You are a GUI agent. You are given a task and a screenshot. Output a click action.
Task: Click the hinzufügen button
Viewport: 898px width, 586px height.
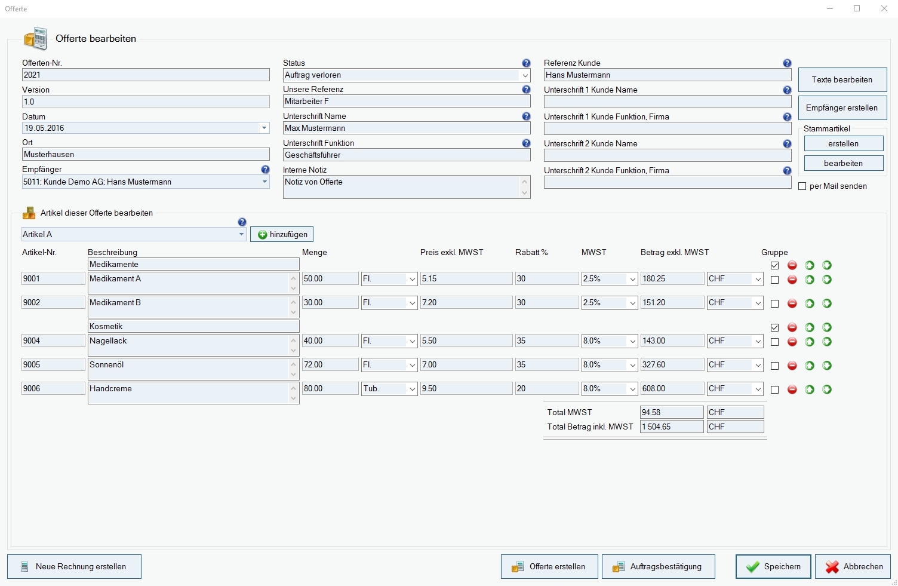point(282,235)
